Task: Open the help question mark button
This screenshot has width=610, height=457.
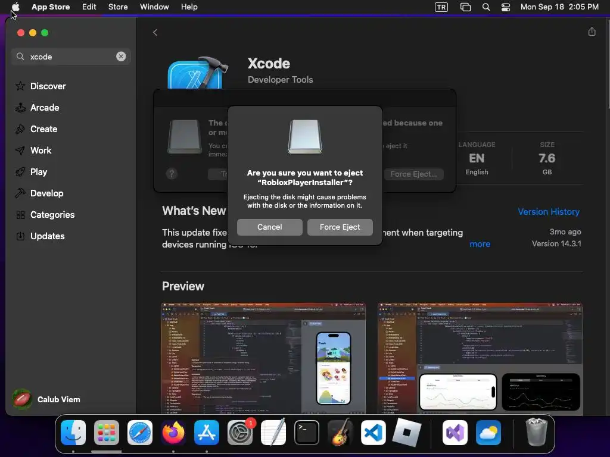Action: 172,174
